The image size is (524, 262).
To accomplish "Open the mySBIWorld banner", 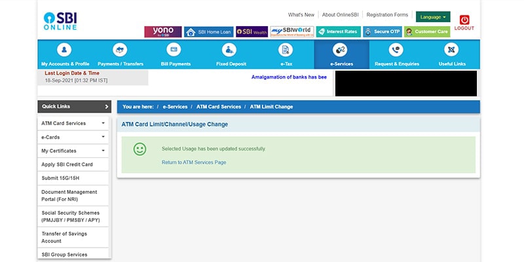I will (291, 31).
